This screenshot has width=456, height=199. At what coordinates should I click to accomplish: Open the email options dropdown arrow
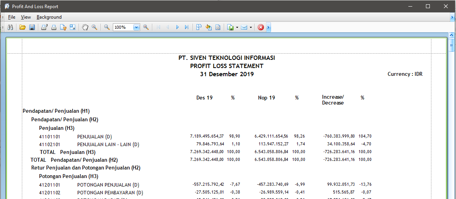(250, 27)
